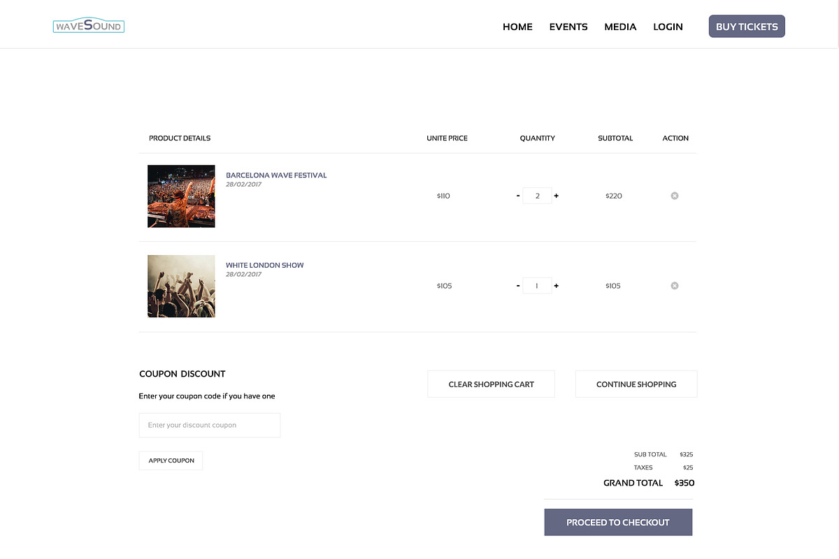This screenshot has height=559, width=839.
Task: Apply the coupon code
Action: pyautogui.click(x=171, y=460)
